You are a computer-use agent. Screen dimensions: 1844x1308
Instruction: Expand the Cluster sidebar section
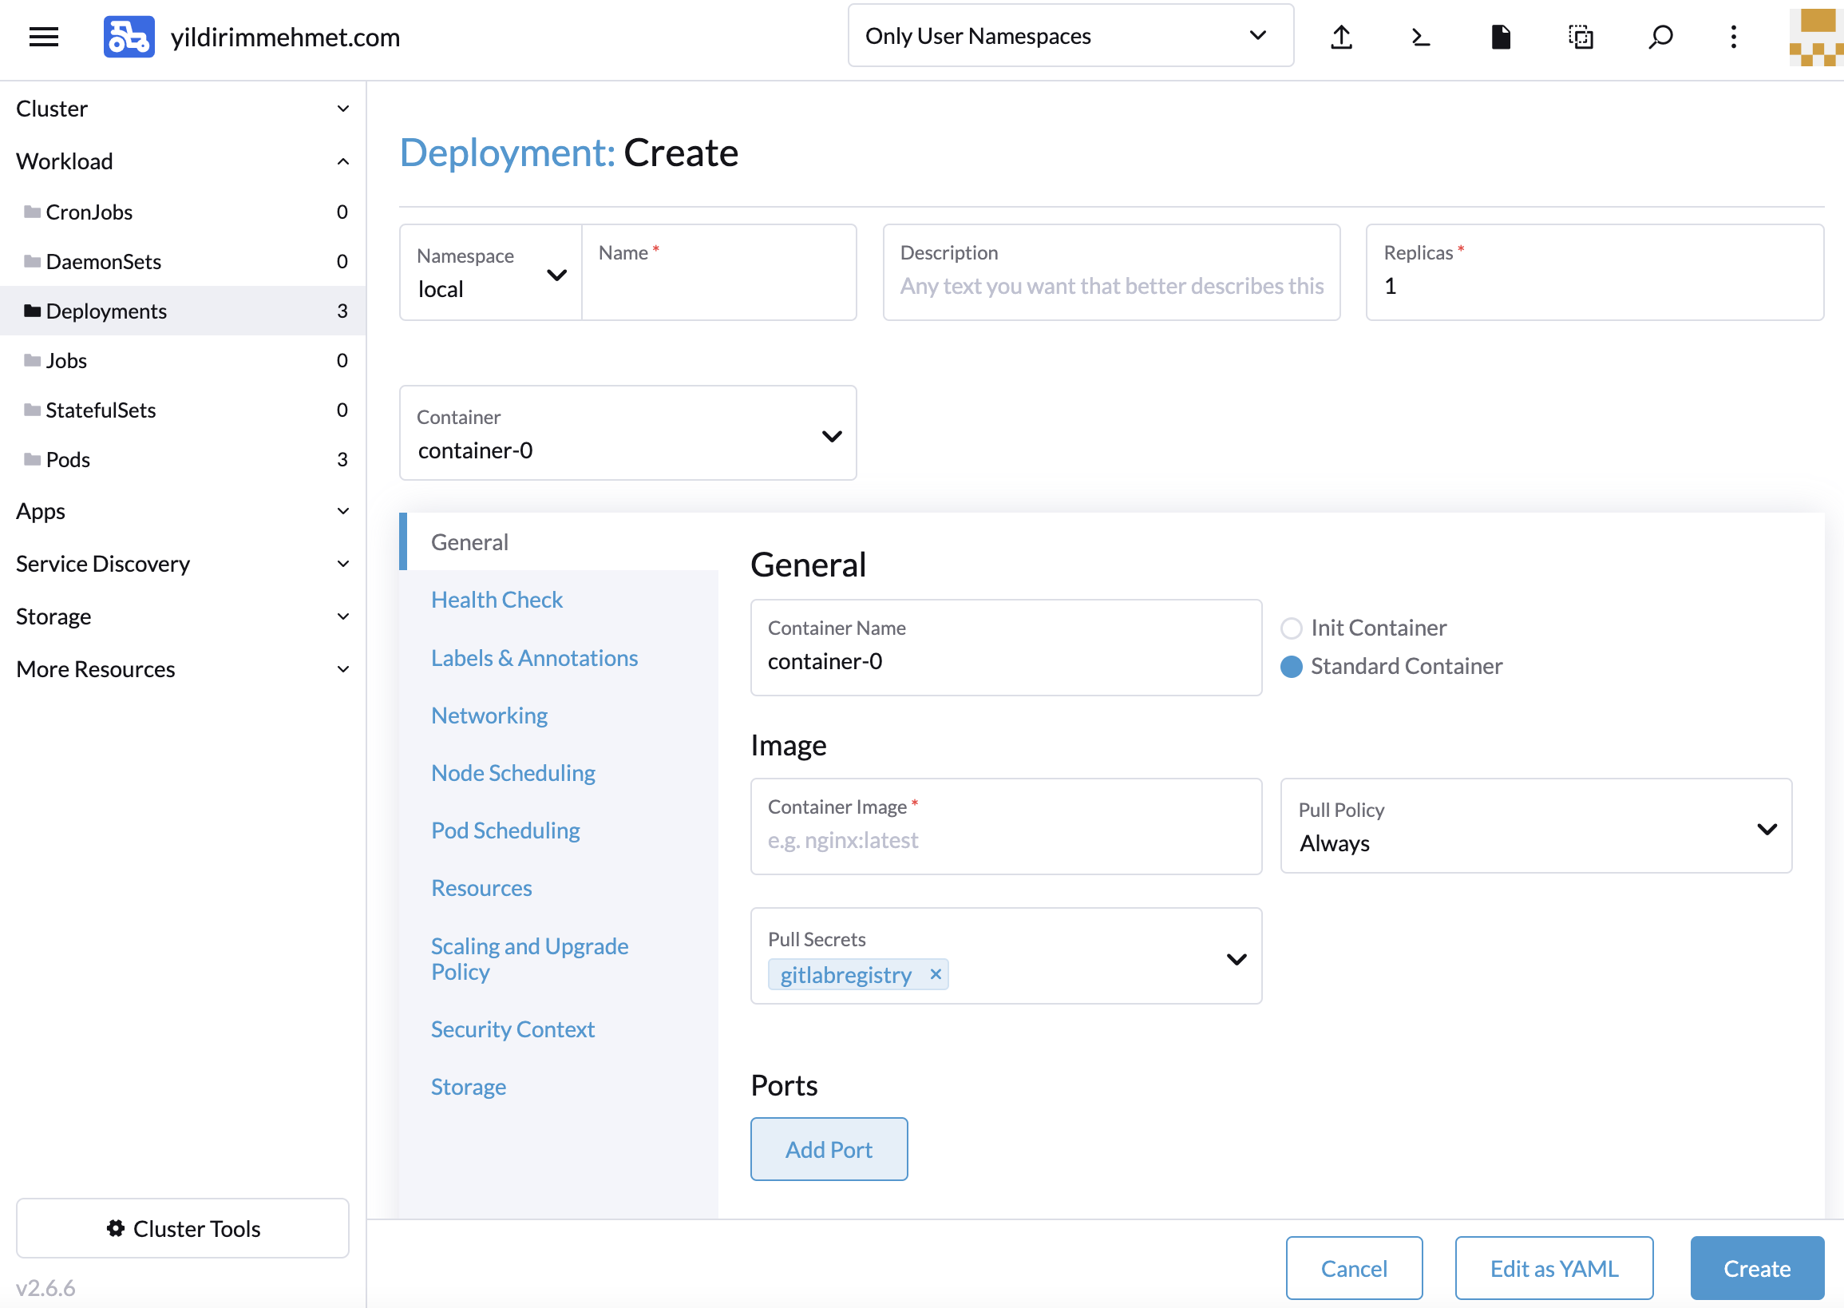[182, 109]
